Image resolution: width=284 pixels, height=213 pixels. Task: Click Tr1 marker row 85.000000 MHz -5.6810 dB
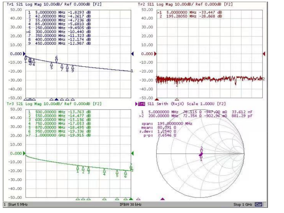(x=59, y=24)
